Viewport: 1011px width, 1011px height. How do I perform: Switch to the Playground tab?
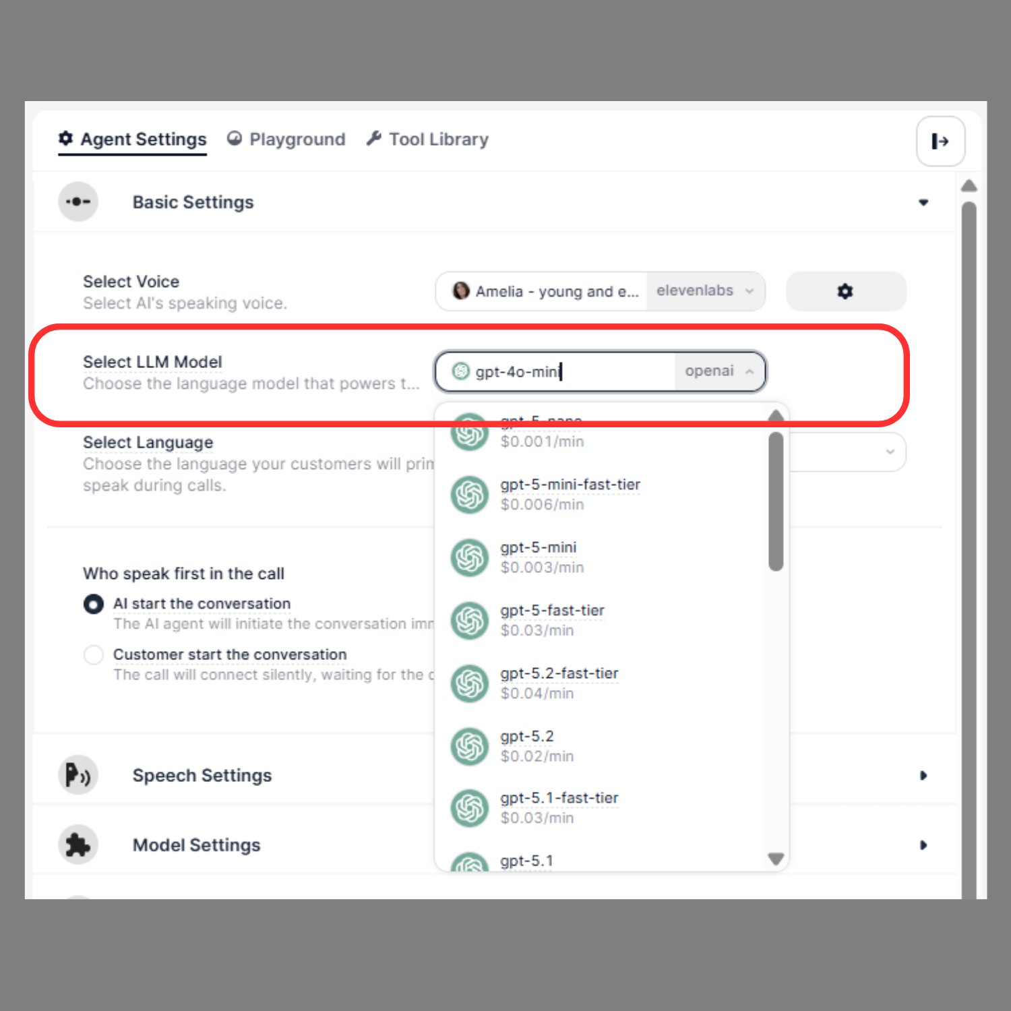[286, 140]
